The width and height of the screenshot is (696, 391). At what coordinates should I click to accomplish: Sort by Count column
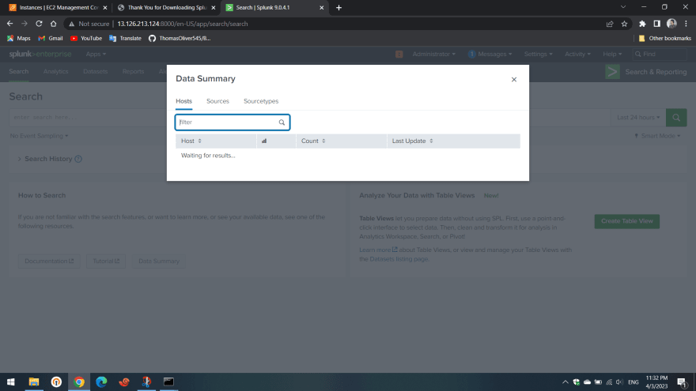click(x=313, y=141)
